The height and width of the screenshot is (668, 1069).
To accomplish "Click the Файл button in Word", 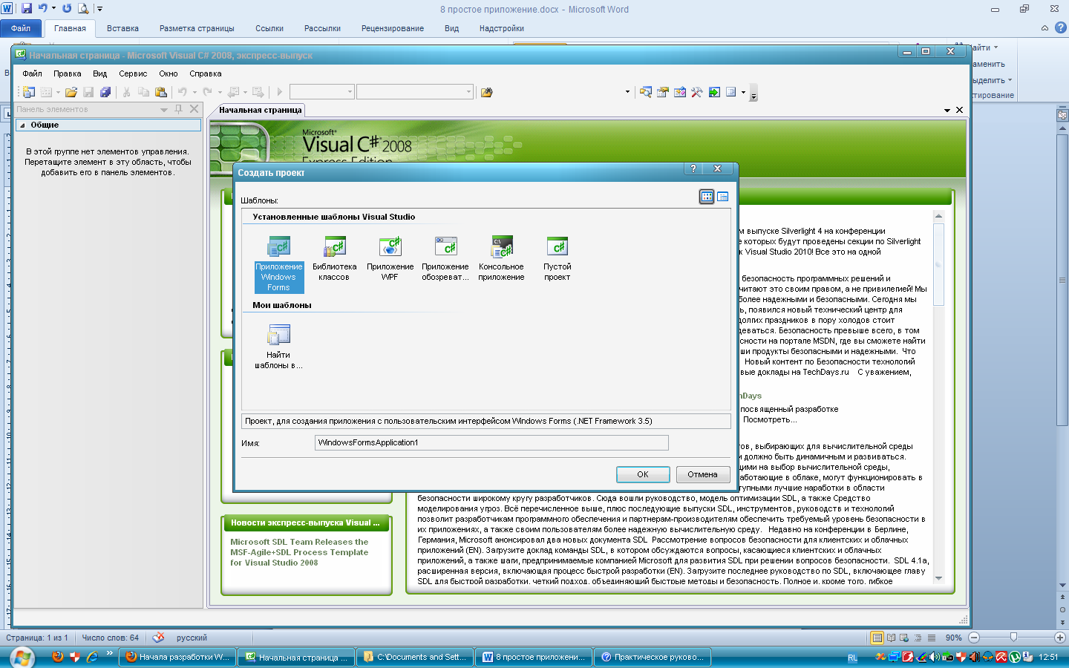I will click(x=21, y=28).
